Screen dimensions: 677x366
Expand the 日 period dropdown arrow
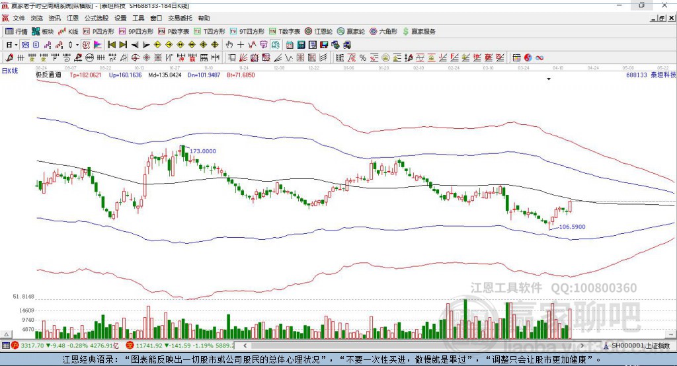pos(17,45)
